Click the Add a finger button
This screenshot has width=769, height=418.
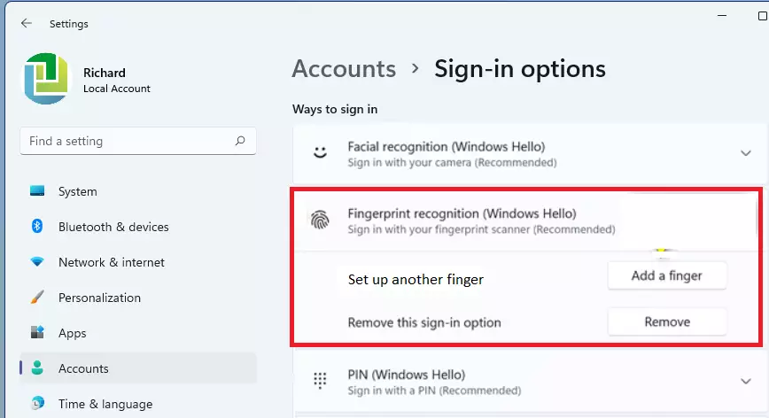click(x=667, y=275)
